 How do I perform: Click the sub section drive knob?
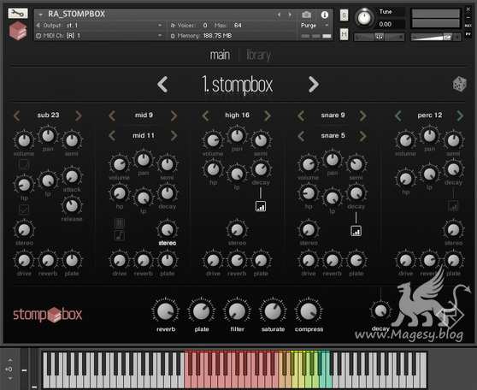point(24,260)
